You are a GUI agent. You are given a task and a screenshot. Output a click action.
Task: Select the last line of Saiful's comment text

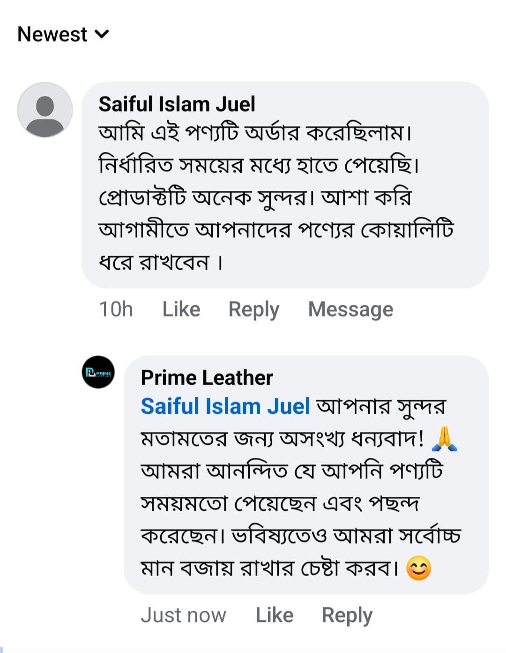click(x=160, y=262)
